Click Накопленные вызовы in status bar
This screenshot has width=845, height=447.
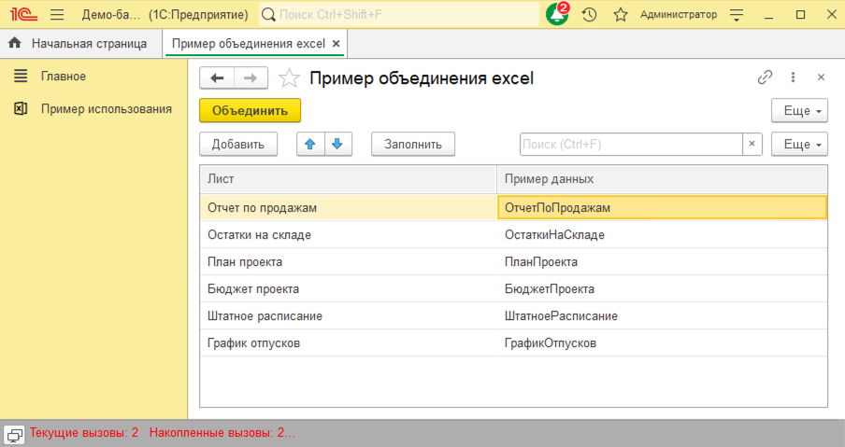coord(222,432)
